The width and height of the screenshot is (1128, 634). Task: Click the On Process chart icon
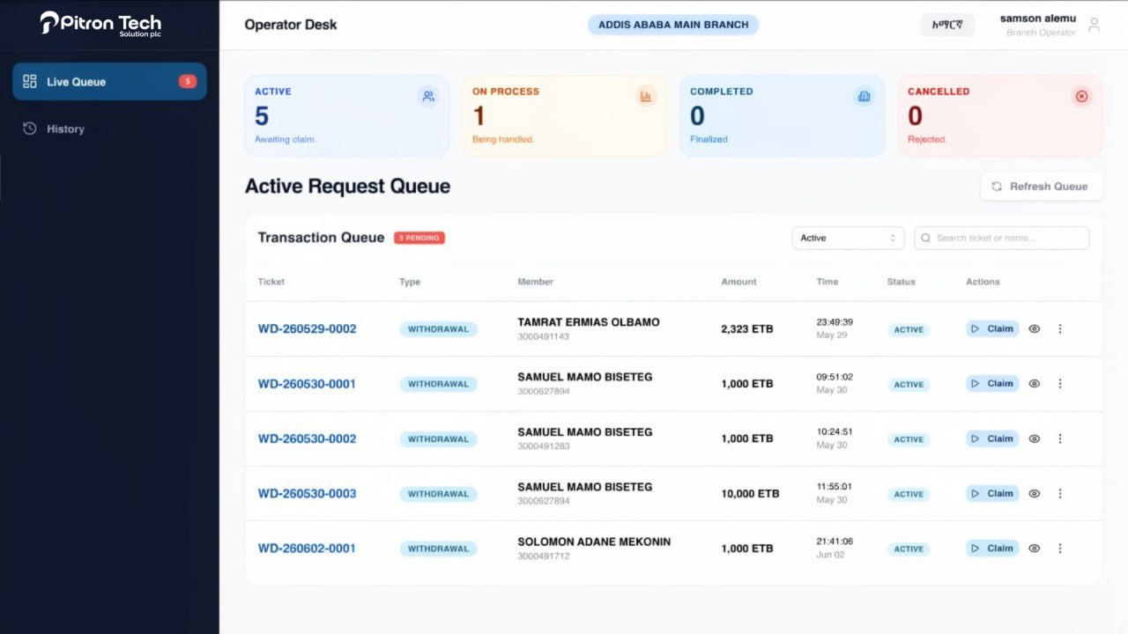point(646,97)
